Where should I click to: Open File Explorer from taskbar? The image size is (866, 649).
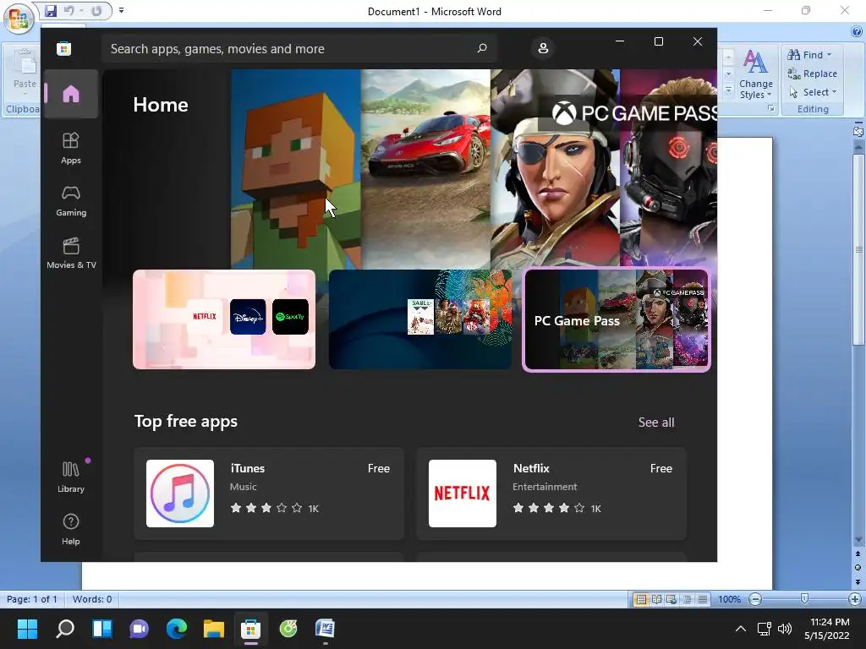tap(213, 629)
